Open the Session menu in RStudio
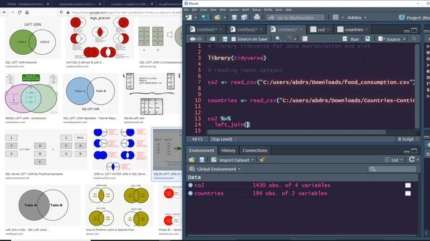Screen dimensions: 430x241 pyautogui.click(x=234, y=9)
